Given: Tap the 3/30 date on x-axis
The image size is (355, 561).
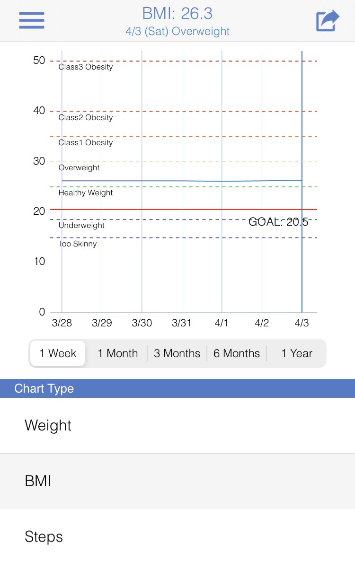Looking at the screenshot, I should pos(142,323).
